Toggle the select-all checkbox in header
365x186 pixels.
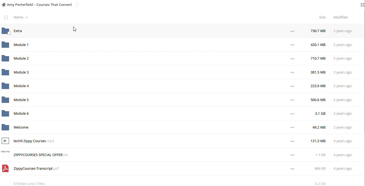tap(6, 17)
